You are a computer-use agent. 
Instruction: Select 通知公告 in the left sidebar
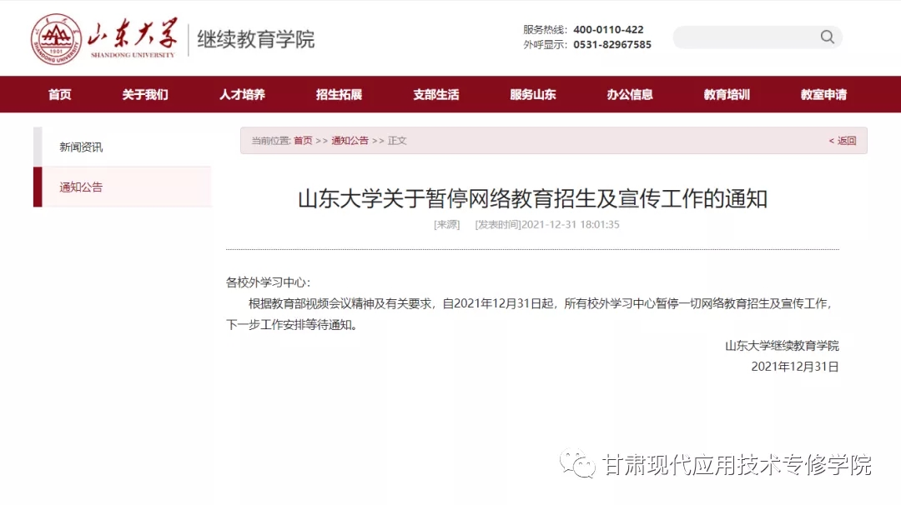click(81, 187)
